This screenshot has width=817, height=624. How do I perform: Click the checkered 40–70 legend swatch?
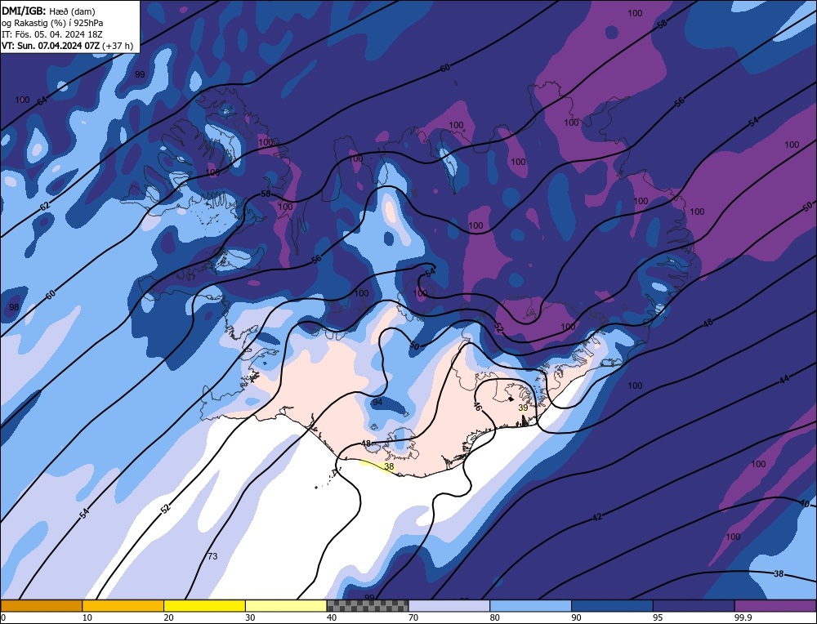[x=368, y=605]
